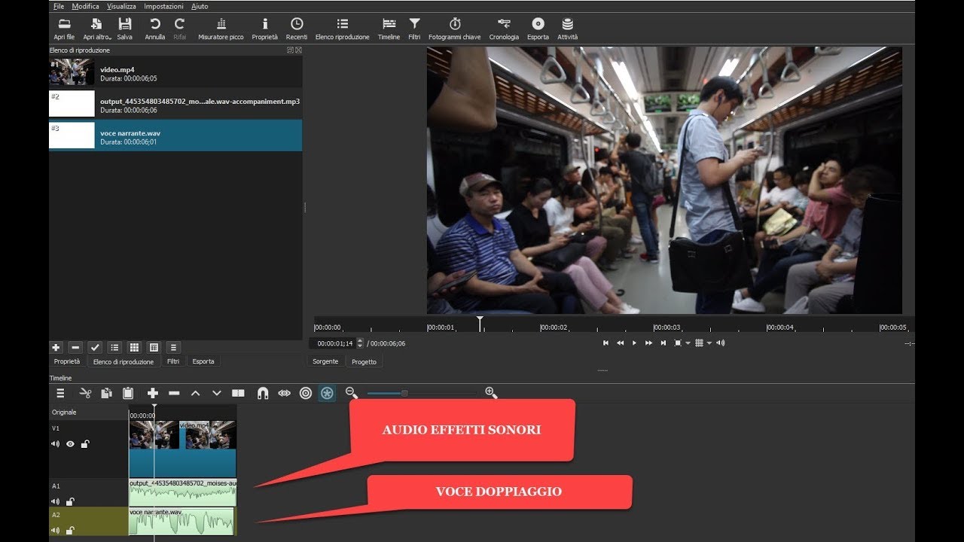964x542 pixels.
Task: Select video.mp4 in the playlist
Action: 175,73
